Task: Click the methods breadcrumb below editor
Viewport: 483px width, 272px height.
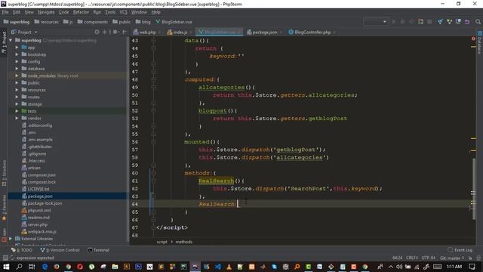Action: click(x=184, y=242)
